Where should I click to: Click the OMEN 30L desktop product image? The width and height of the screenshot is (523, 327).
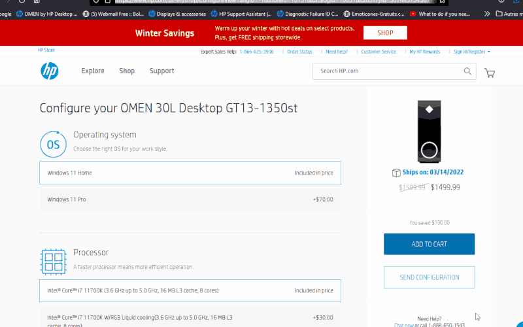(430, 130)
